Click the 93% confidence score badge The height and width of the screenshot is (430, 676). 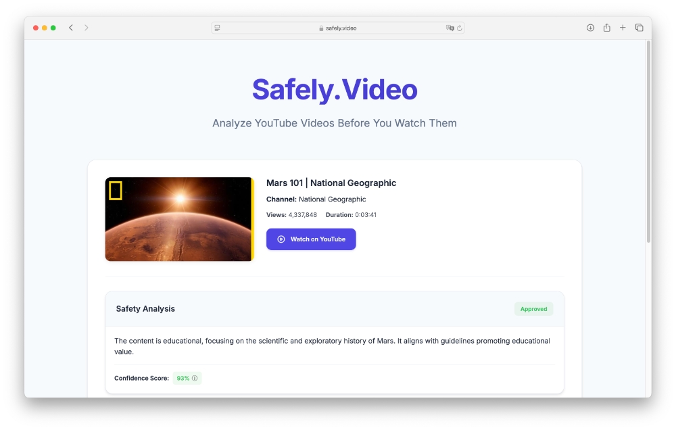187,378
